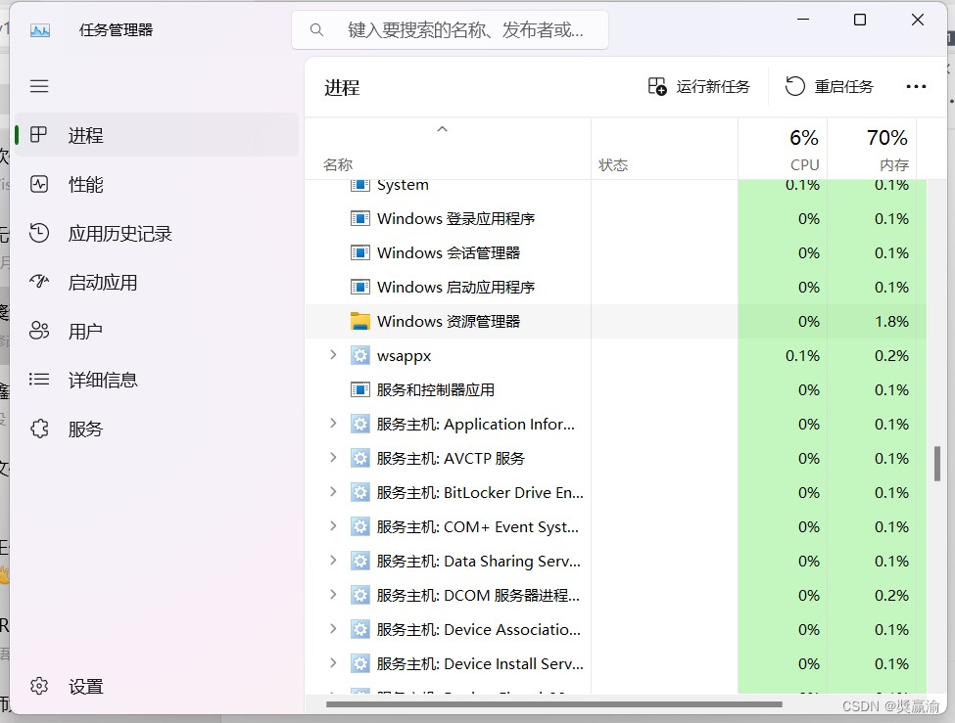
Task: Select the Windows 会话管理器 process row
Action: (615, 252)
